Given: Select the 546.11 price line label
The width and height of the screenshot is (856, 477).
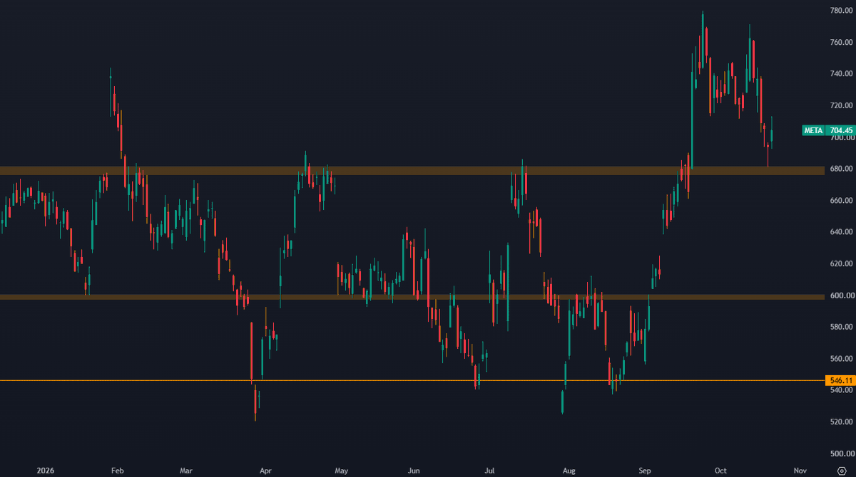Looking at the screenshot, I should (841, 380).
